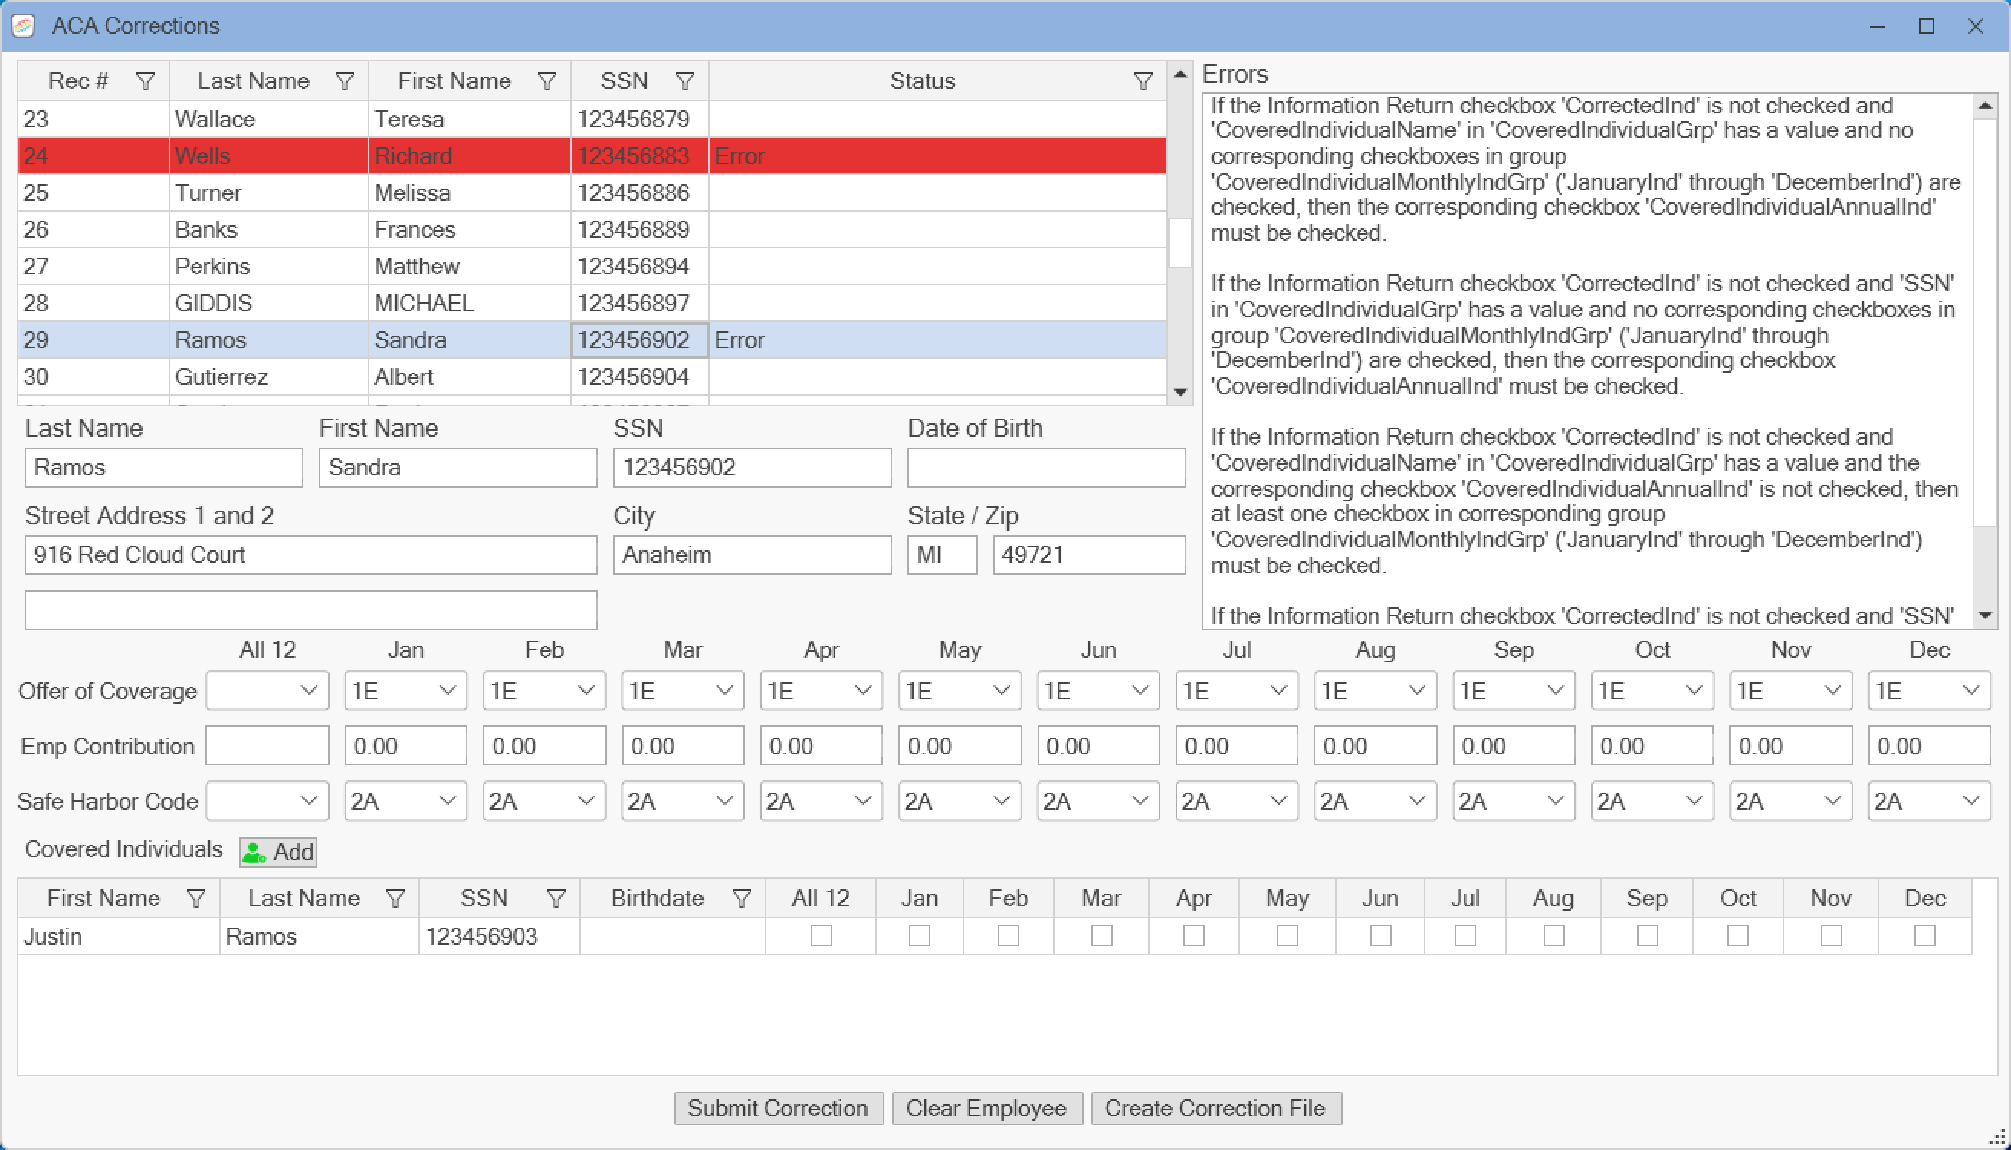Click Submit Correction
2011x1150 pixels.
pos(779,1108)
